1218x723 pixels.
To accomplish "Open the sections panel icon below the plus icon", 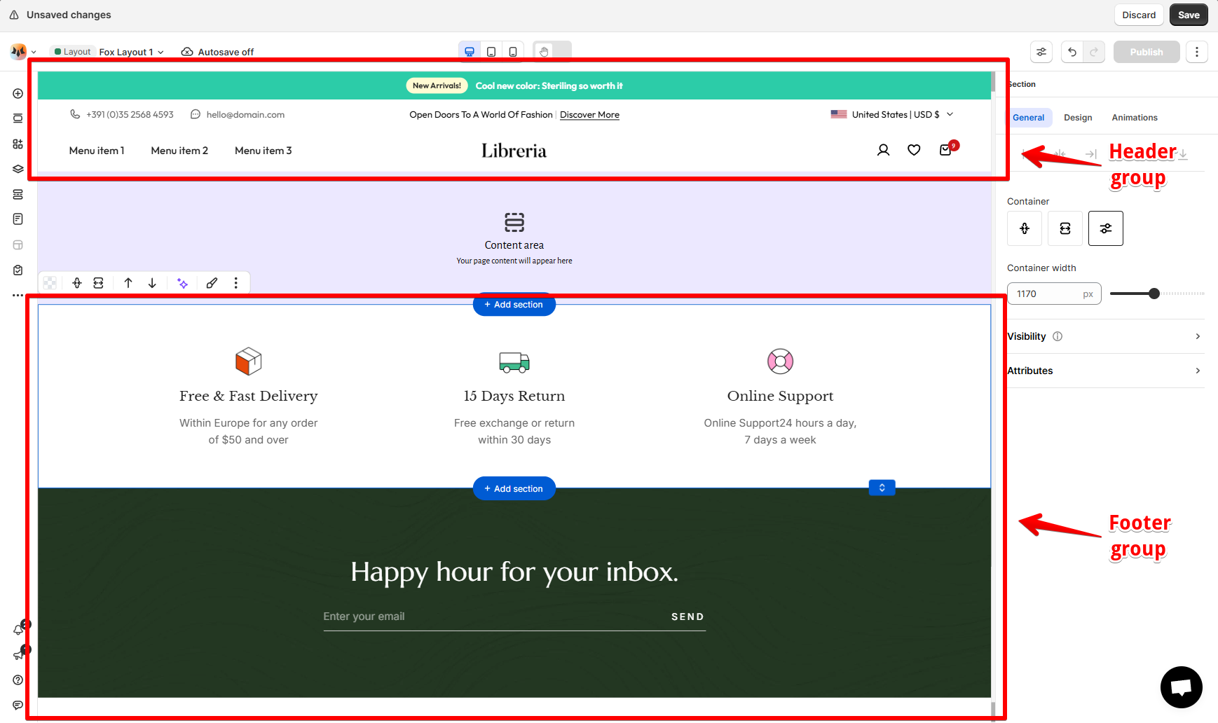I will point(18,118).
